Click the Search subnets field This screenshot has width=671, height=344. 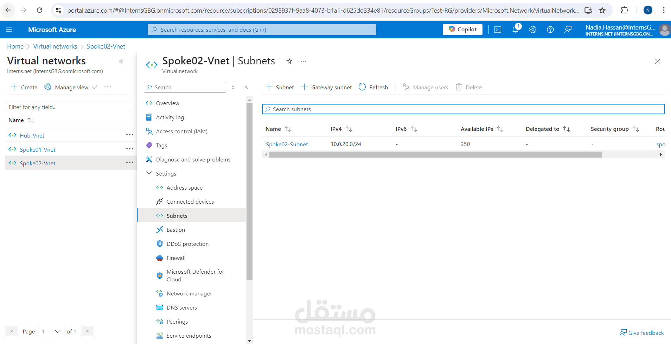pos(463,109)
